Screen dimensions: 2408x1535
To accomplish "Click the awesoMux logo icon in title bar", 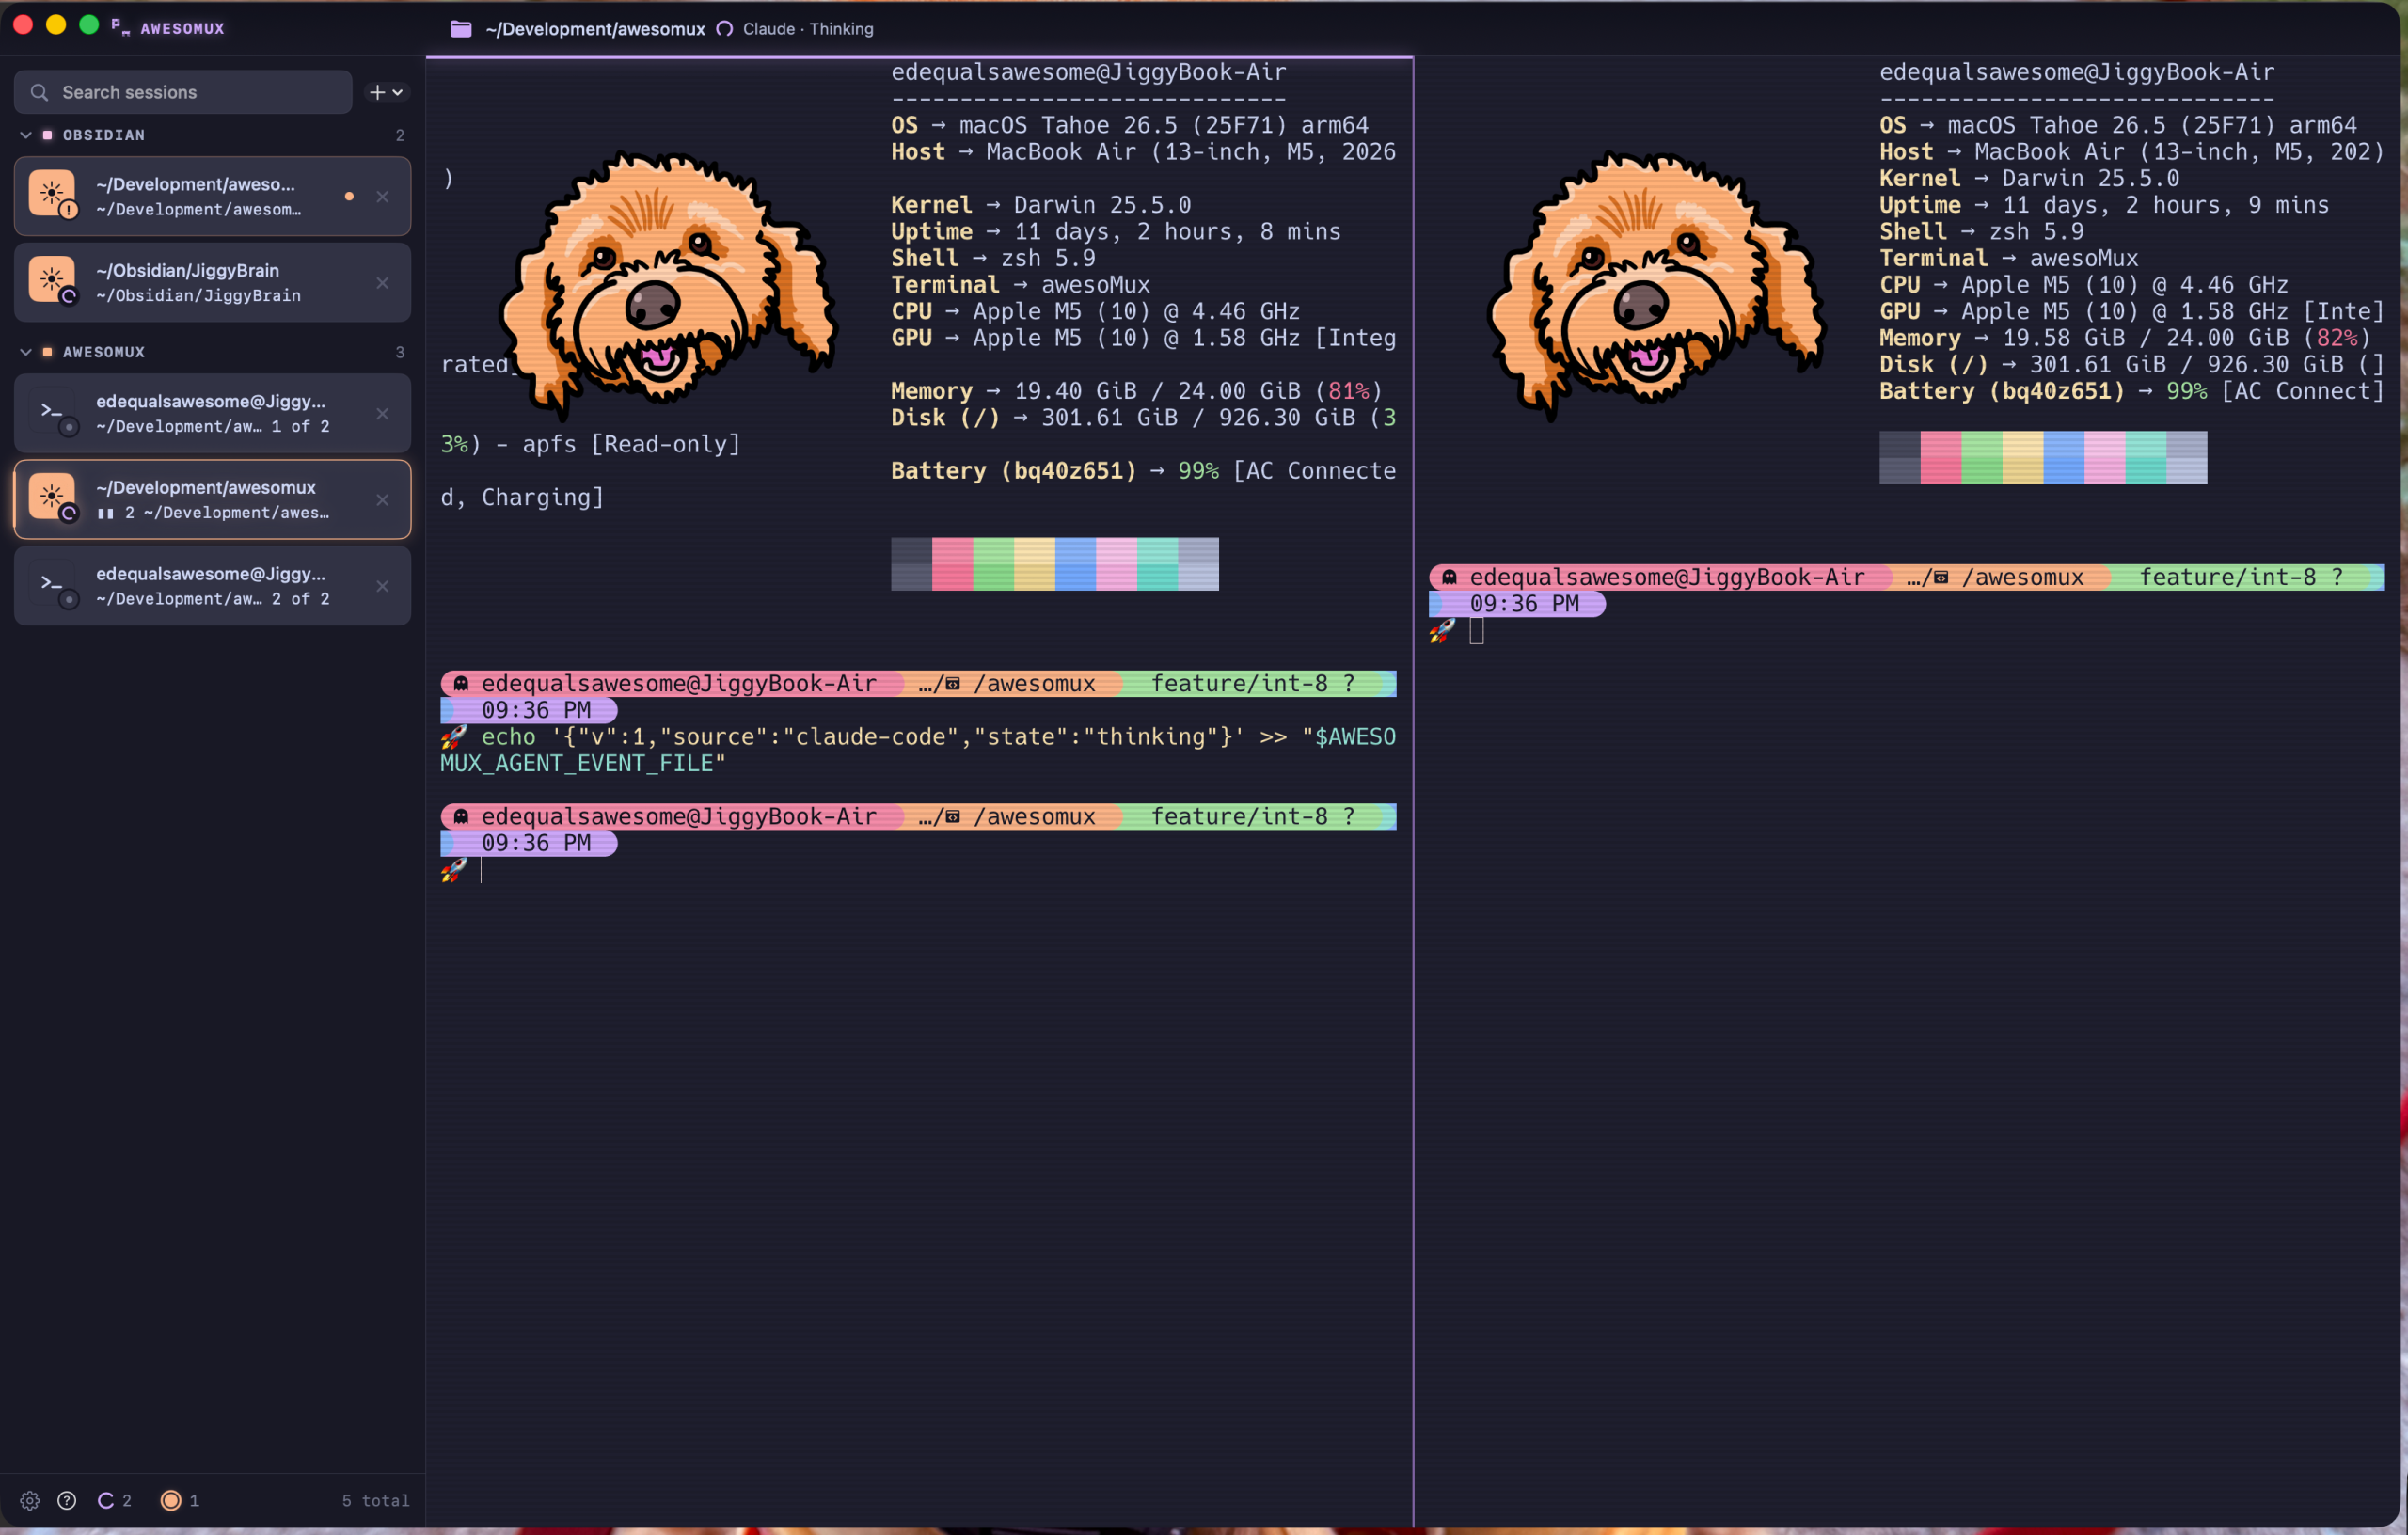I will 120,27.
